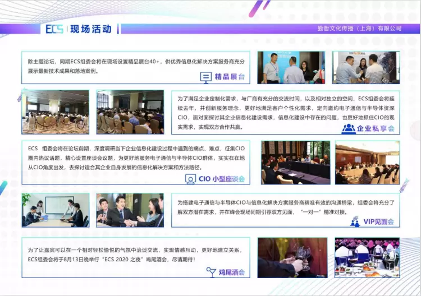Viewport: 421px width, 296px height.
Task: Click the handshake people icon beside VIP见面会
Action: (x=355, y=221)
